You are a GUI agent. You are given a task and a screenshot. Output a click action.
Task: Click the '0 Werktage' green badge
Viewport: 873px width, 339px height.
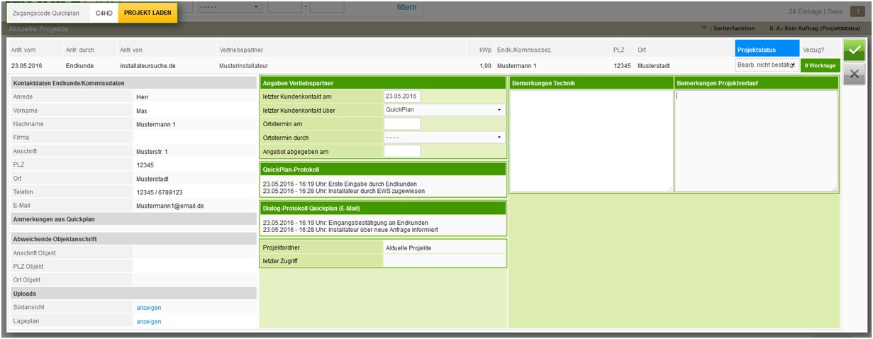click(x=821, y=65)
